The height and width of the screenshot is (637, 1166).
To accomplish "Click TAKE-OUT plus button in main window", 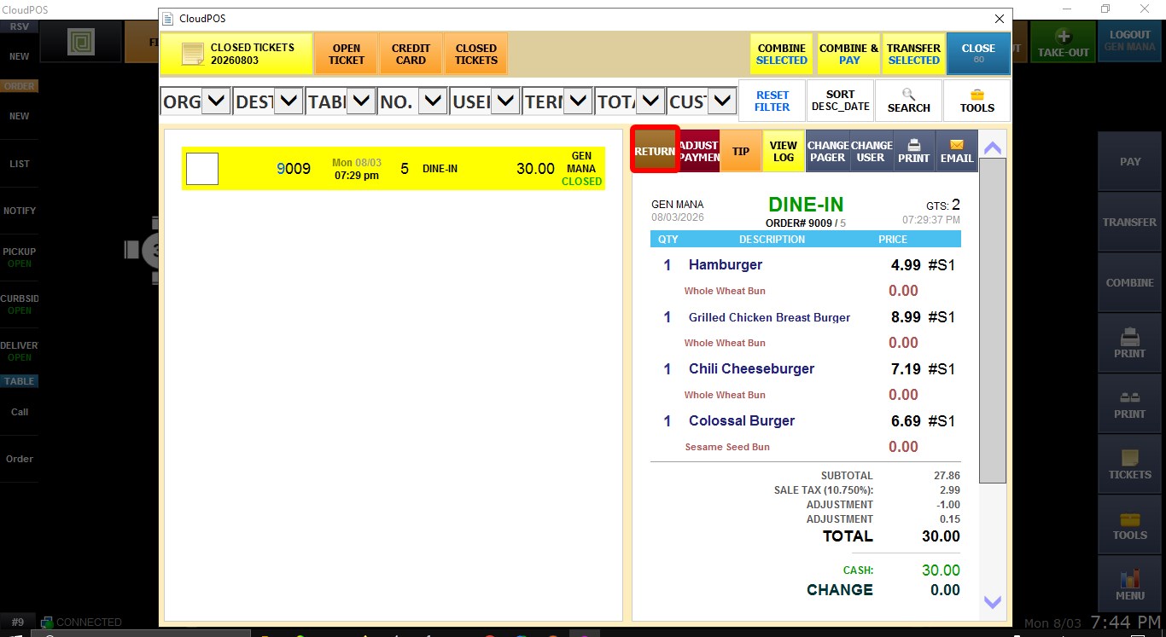I will click(1063, 42).
